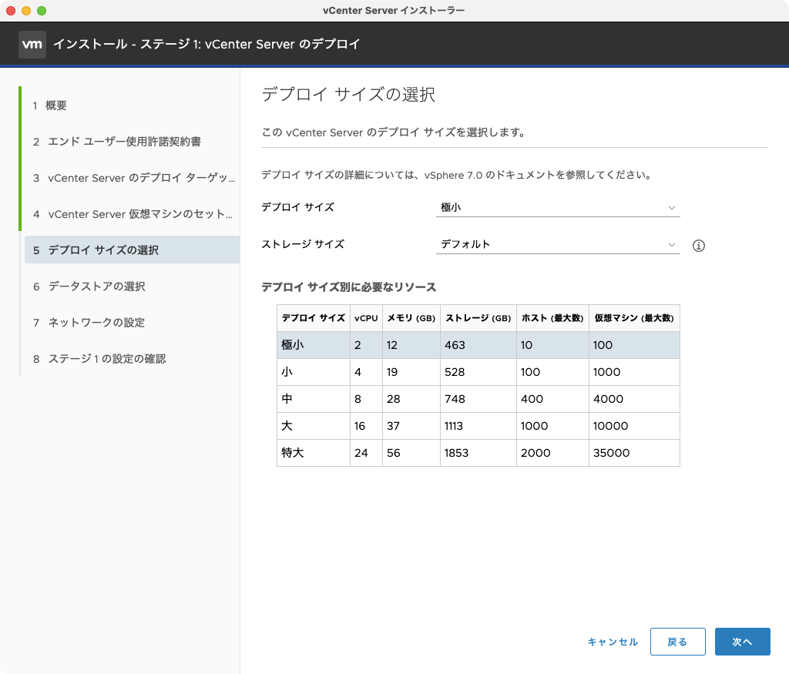Click the vCPU column header
The image size is (789, 674).
[x=366, y=318]
